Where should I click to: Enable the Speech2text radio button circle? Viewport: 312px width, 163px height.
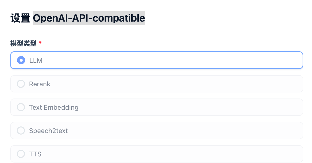click(x=21, y=131)
